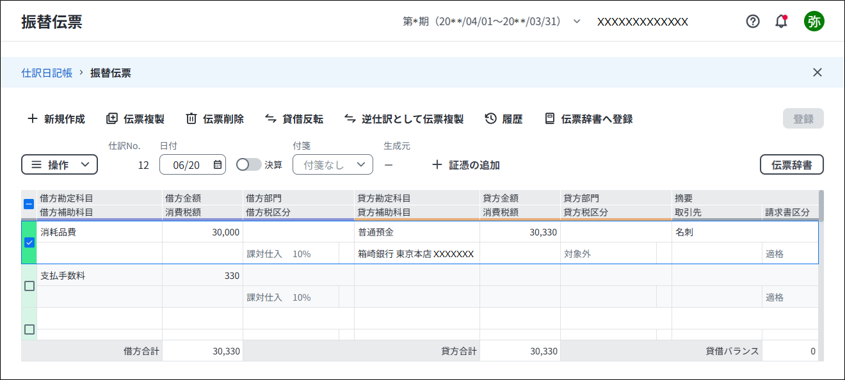Click the 請求書区分 column header

click(790, 212)
